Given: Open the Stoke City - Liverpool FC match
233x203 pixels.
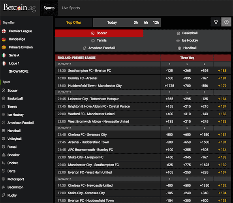Looking at the screenshot, I should [86, 157].
